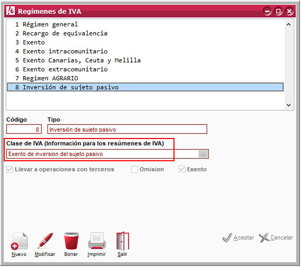Click the Tipo text field
Image resolution: width=301 pixels, height=267 pixels.
point(127,129)
